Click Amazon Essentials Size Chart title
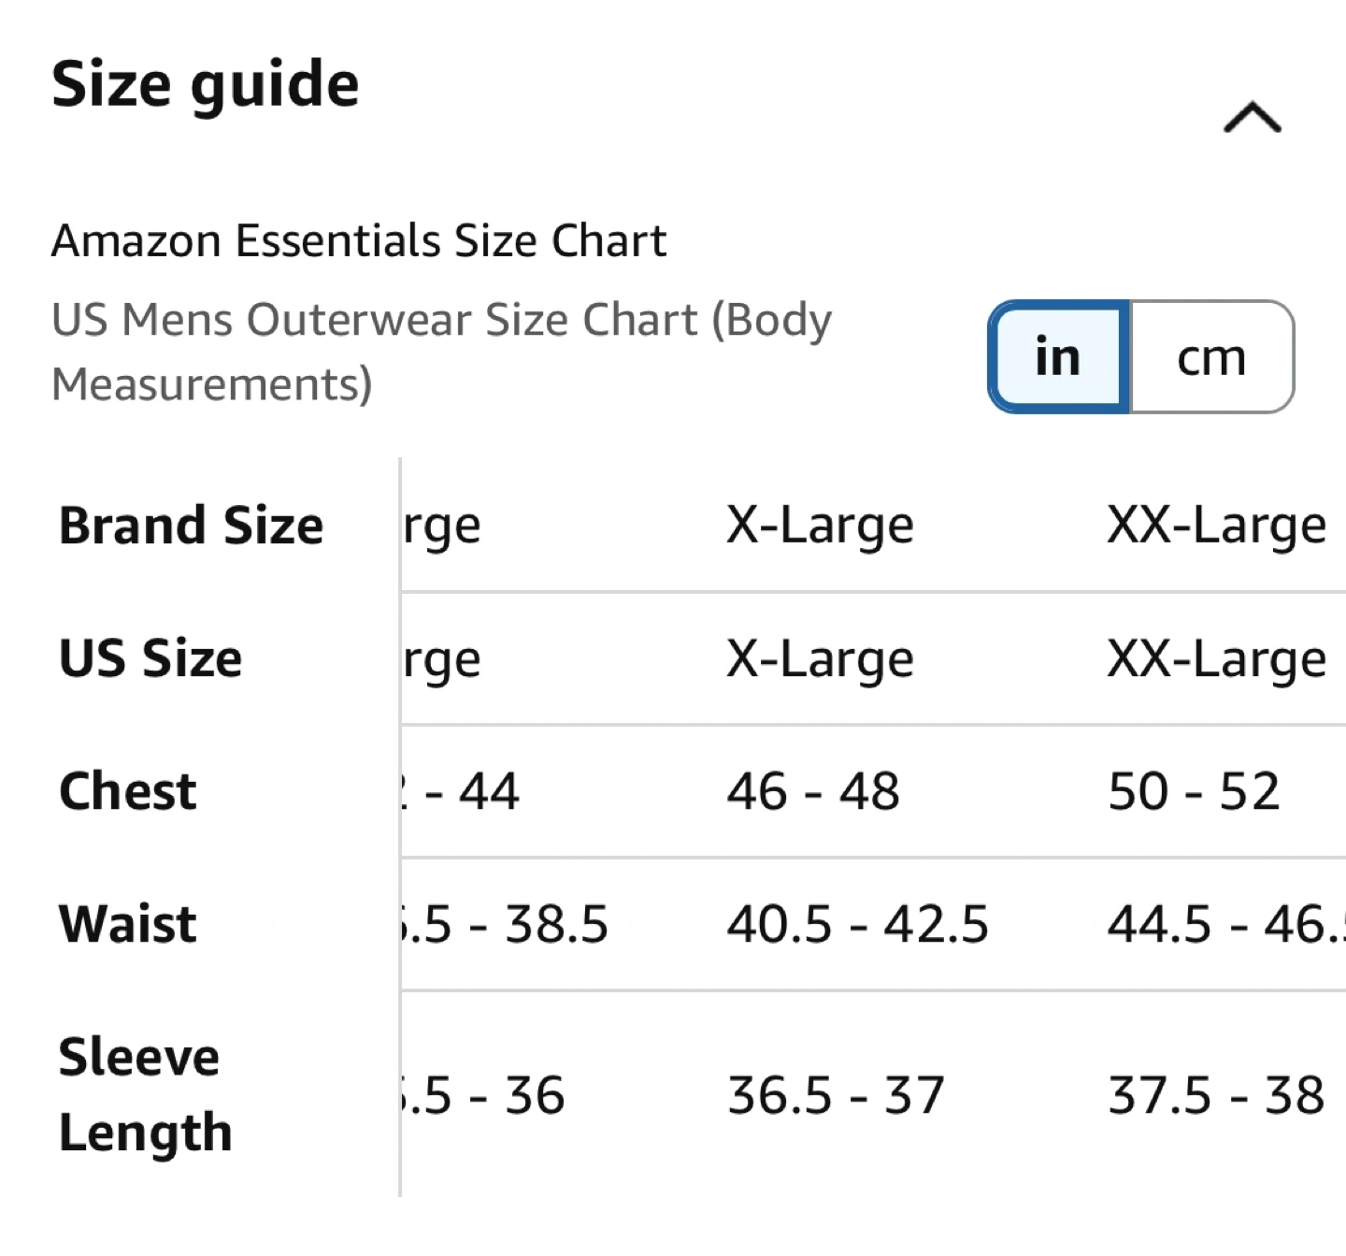Screen dimensions: 1346x1256 (359, 240)
